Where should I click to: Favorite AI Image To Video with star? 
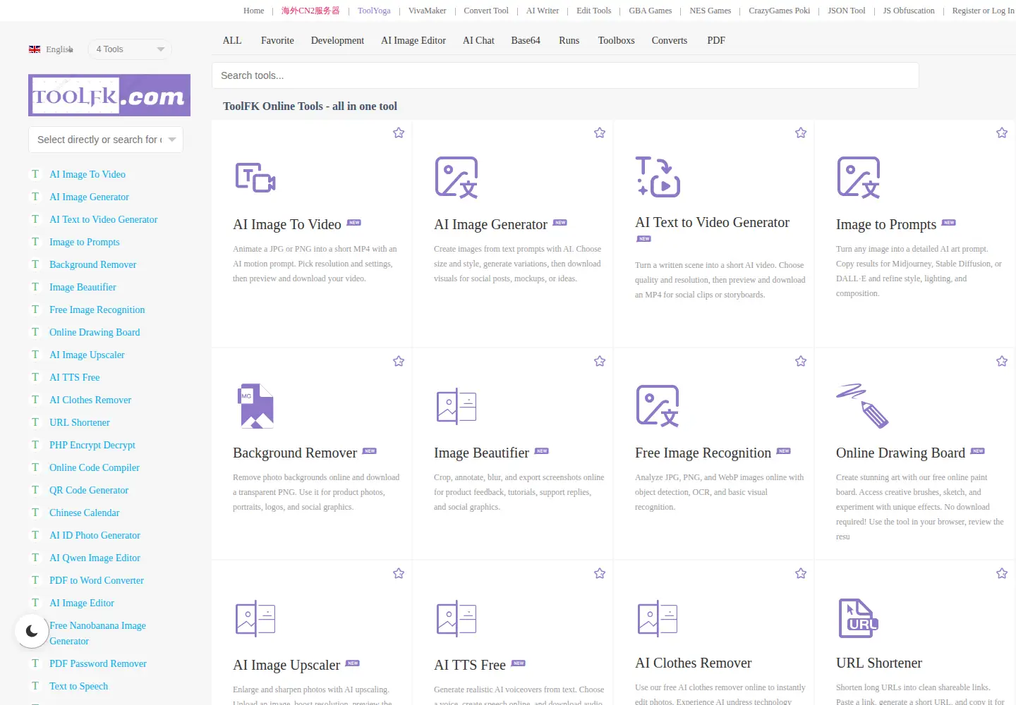point(399,133)
